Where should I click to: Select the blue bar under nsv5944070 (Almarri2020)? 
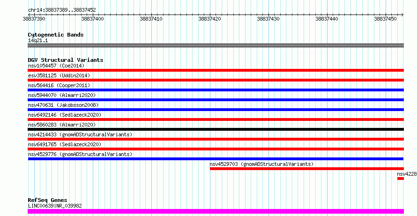pos(216,100)
